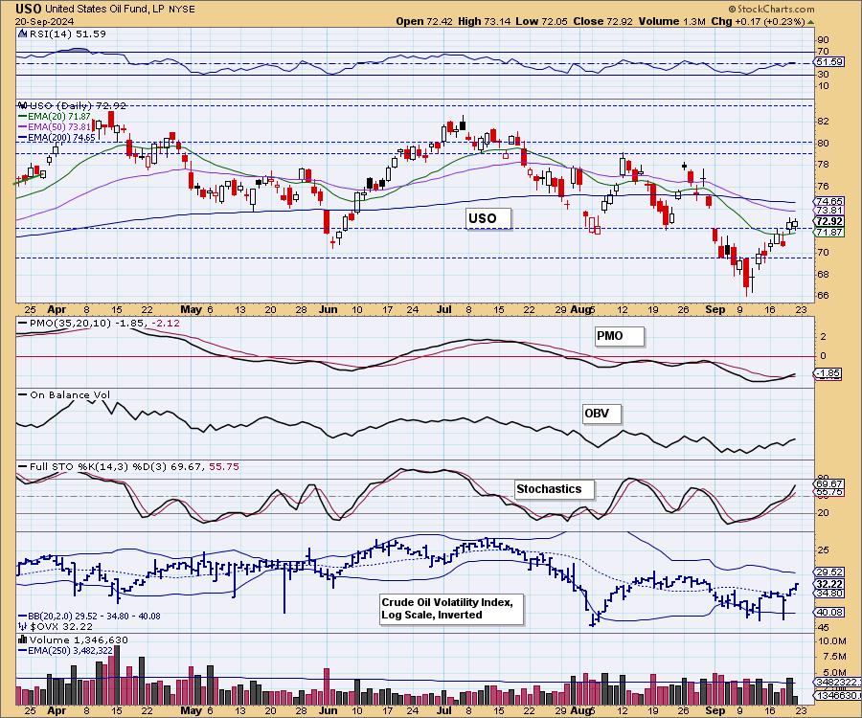Viewport: 862px width, 718px height.
Task: Open the StockCharts.com copyright link
Action: (x=771, y=9)
